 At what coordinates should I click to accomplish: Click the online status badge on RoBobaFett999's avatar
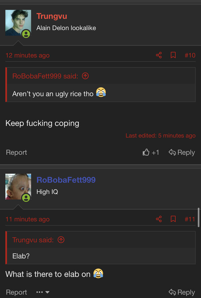(26, 198)
